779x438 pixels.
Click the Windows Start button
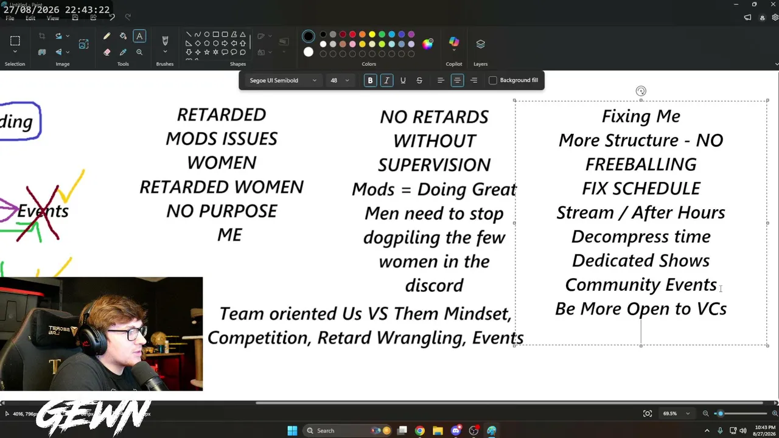coord(292,431)
